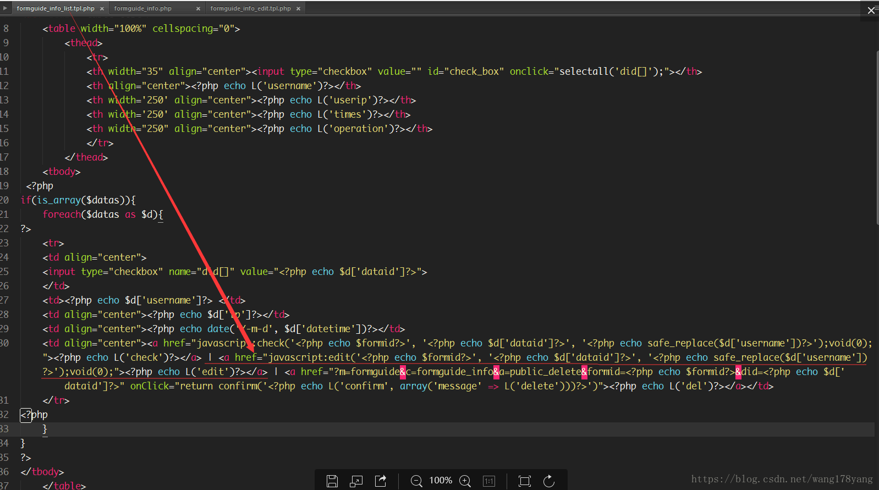
Task: Open the picture-in-picture window icon
Action: pos(356,481)
